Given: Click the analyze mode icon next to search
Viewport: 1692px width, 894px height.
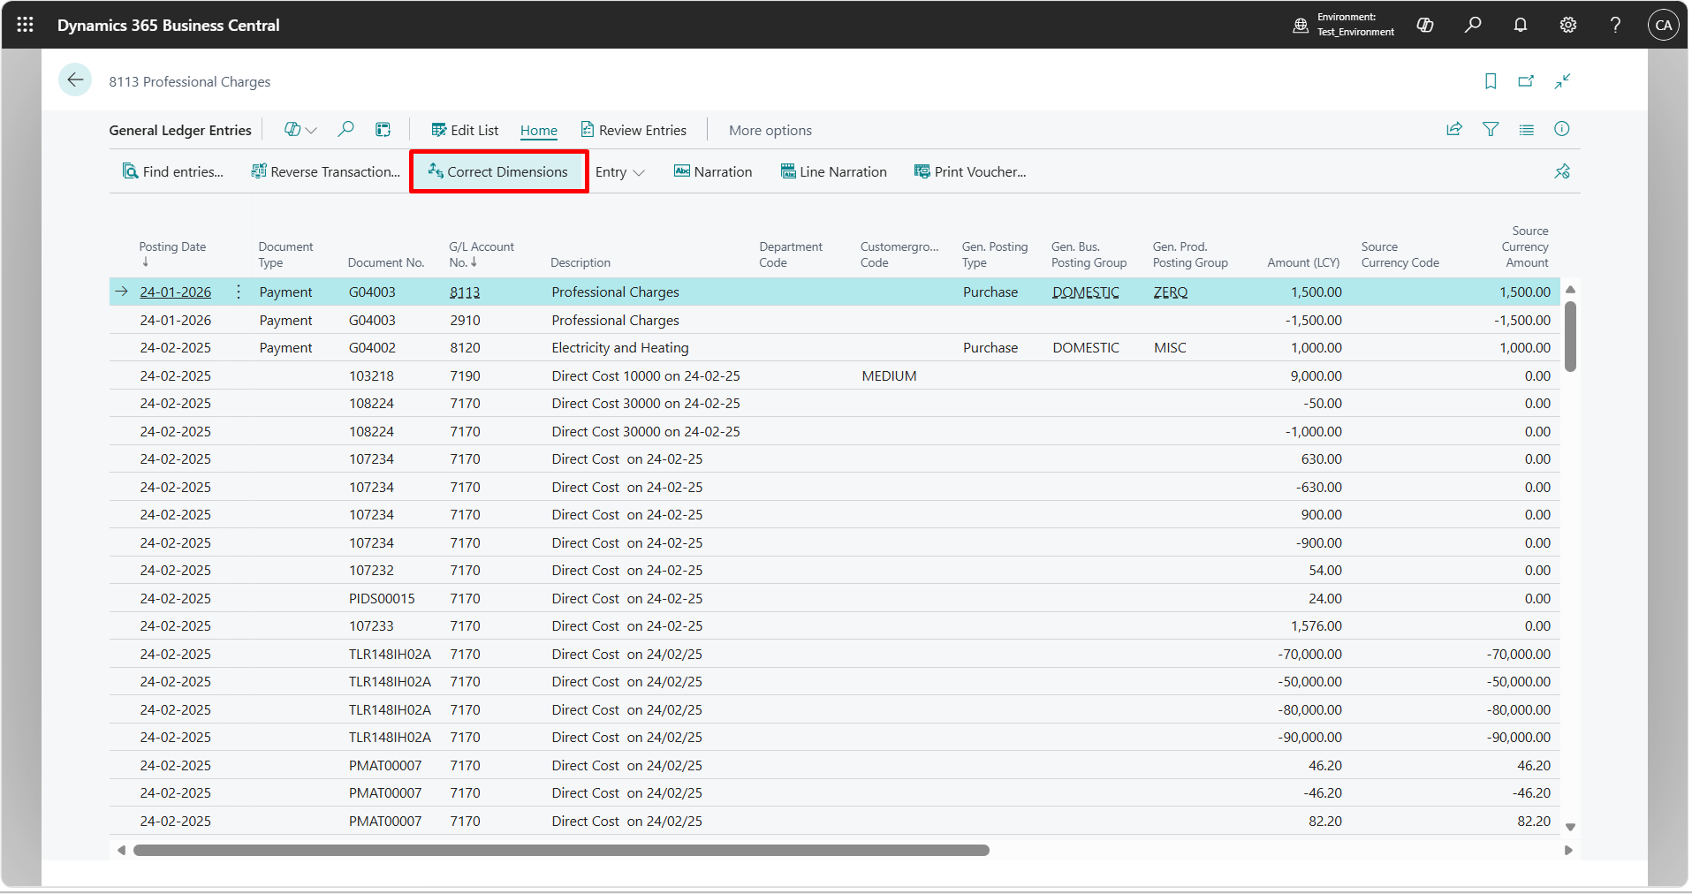Looking at the screenshot, I should click(x=383, y=130).
